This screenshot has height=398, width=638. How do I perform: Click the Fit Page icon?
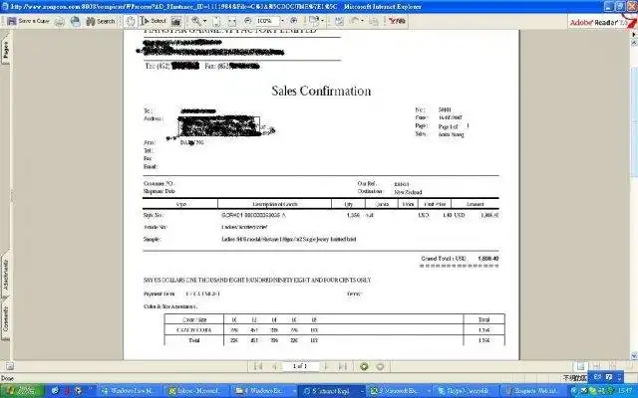click(217, 21)
